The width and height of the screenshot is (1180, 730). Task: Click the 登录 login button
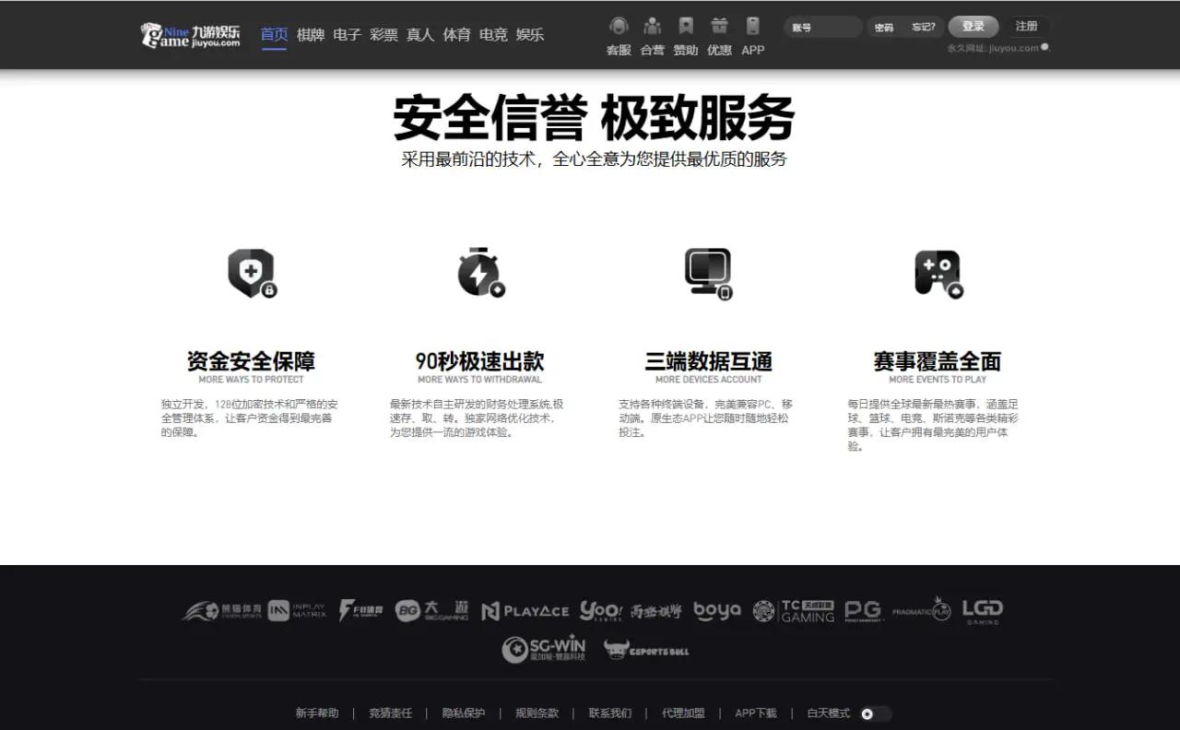point(973,26)
